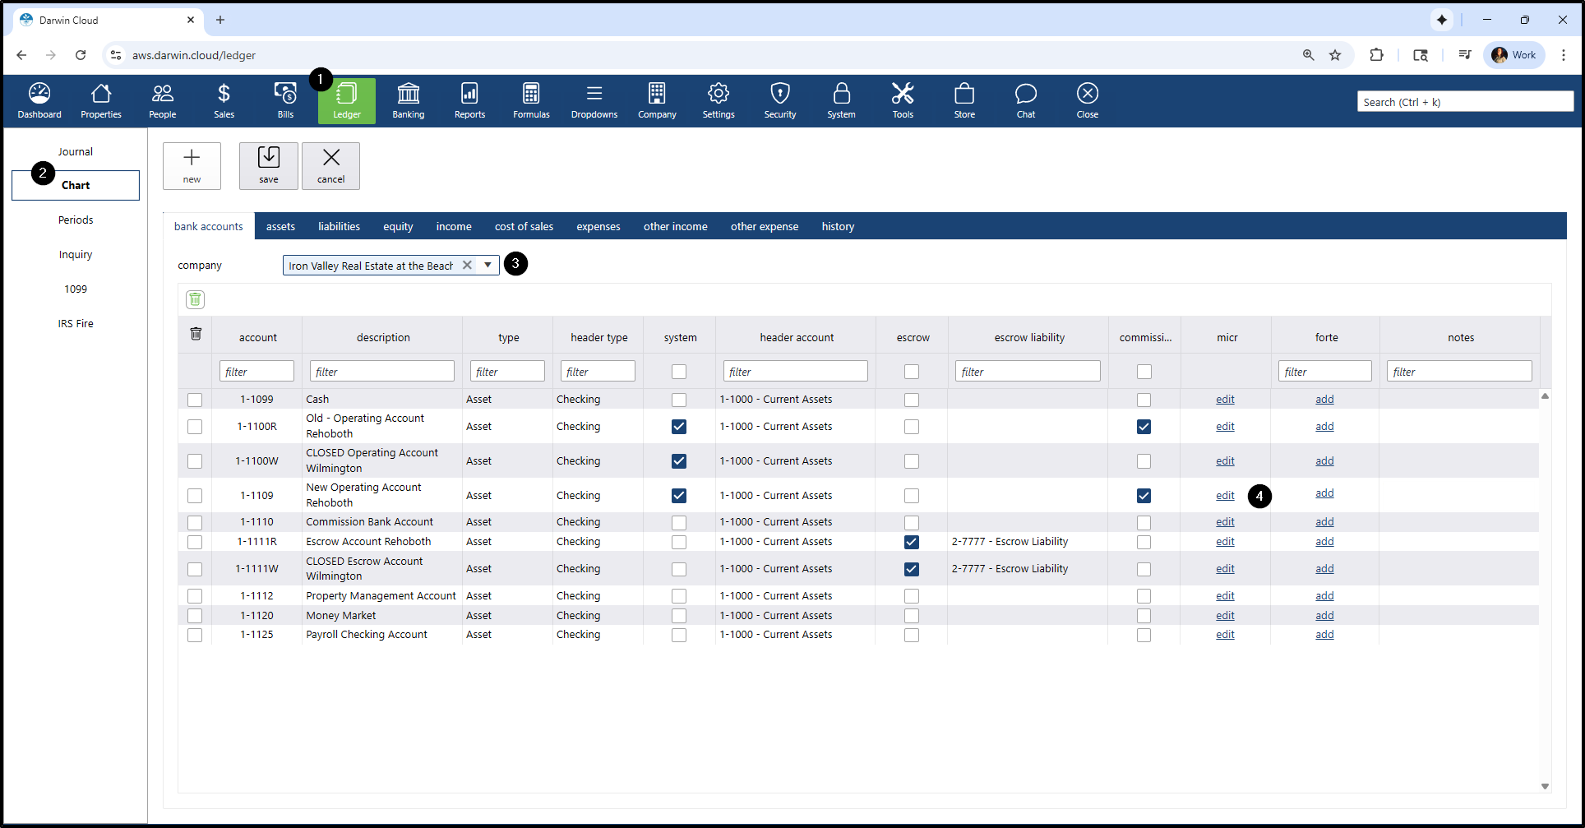Click the Formulas calculator icon

[x=531, y=100]
